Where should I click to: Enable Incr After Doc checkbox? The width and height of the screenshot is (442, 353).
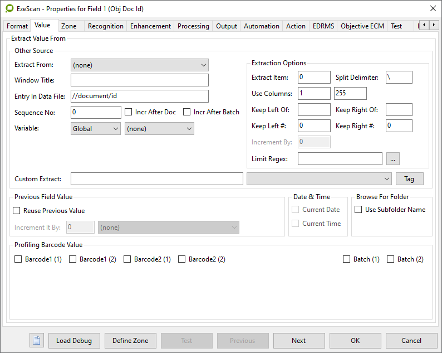point(129,112)
